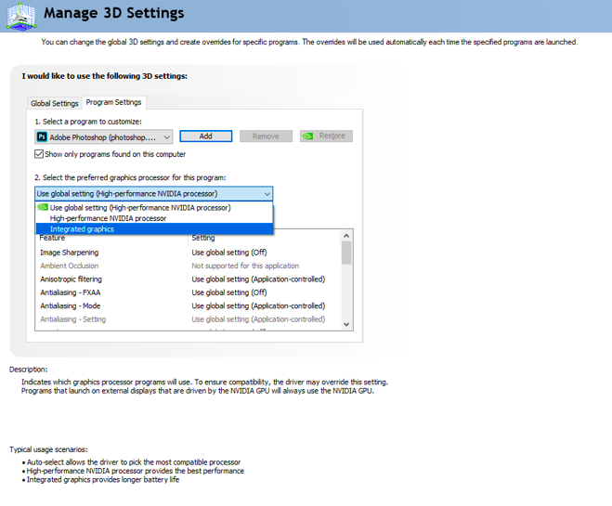Click Not supported for this application value

245,266
